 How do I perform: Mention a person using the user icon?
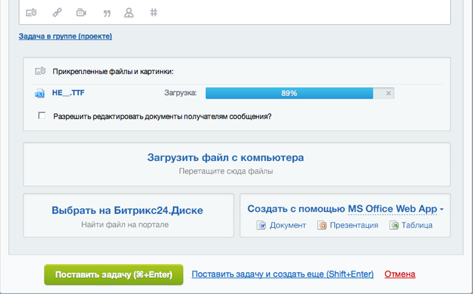click(x=129, y=12)
